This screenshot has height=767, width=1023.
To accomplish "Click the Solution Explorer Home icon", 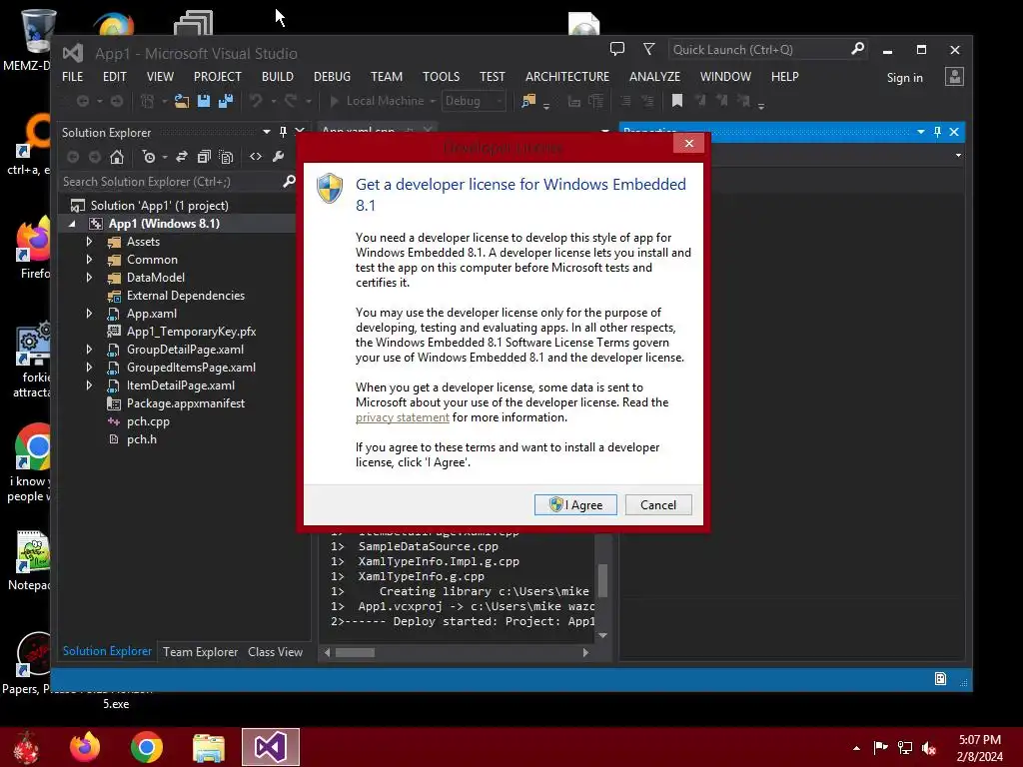I will click(117, 157).
